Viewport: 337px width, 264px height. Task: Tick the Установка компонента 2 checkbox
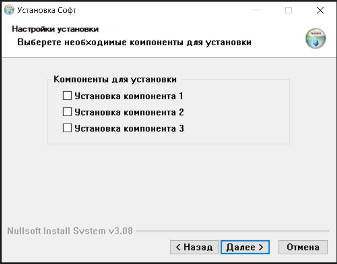point(67,112)
